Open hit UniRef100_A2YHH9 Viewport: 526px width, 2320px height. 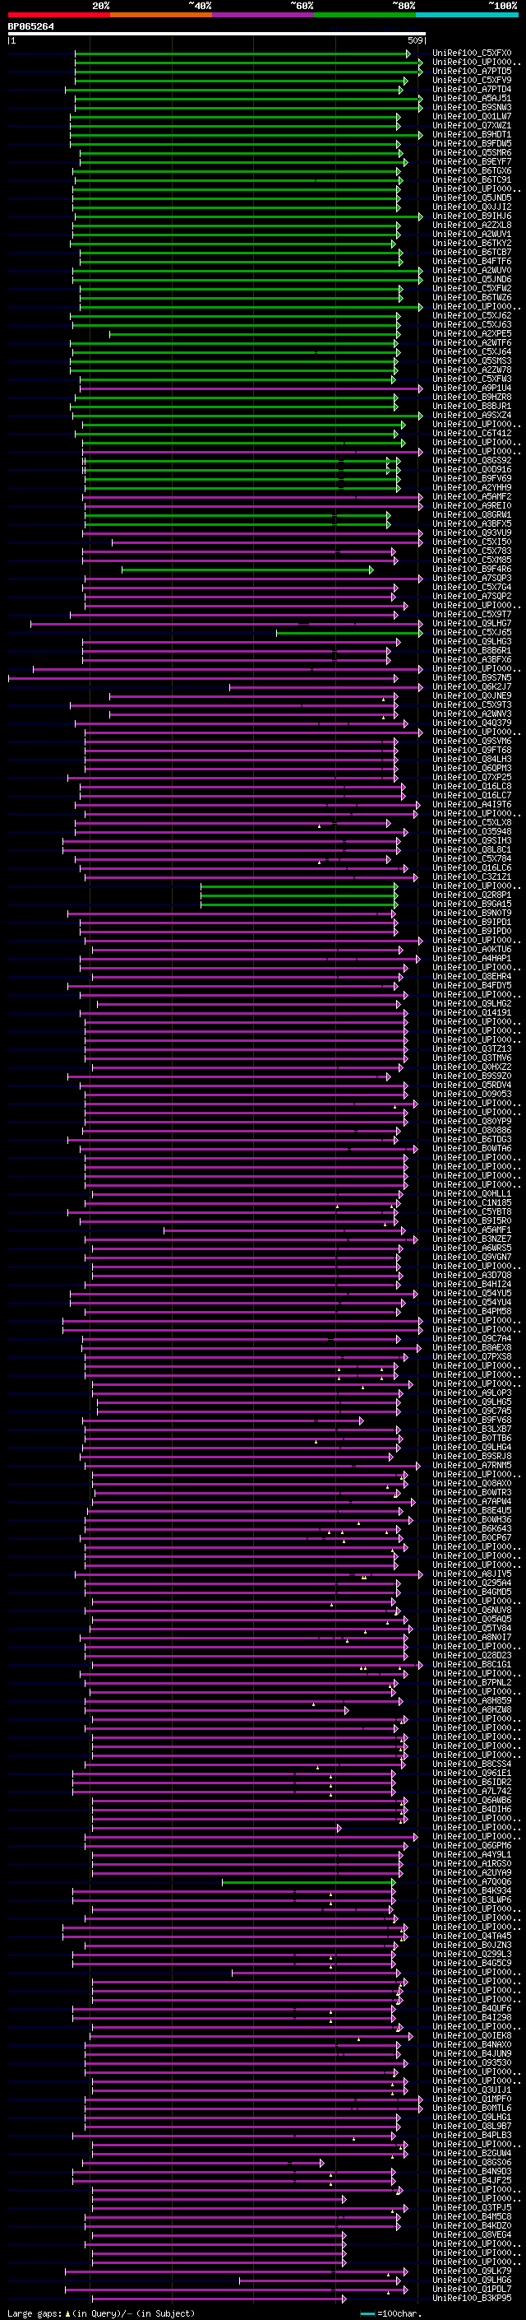click(x=472, y=487)
